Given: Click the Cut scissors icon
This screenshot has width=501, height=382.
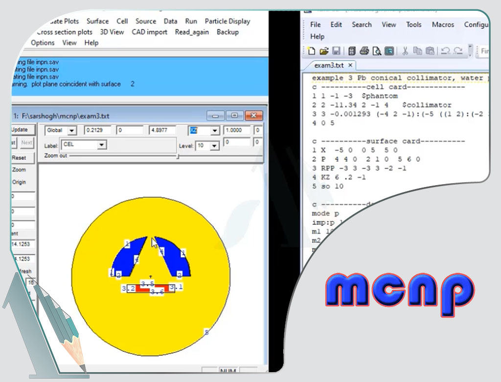Looking at the screenshot, I should (405, 50).
